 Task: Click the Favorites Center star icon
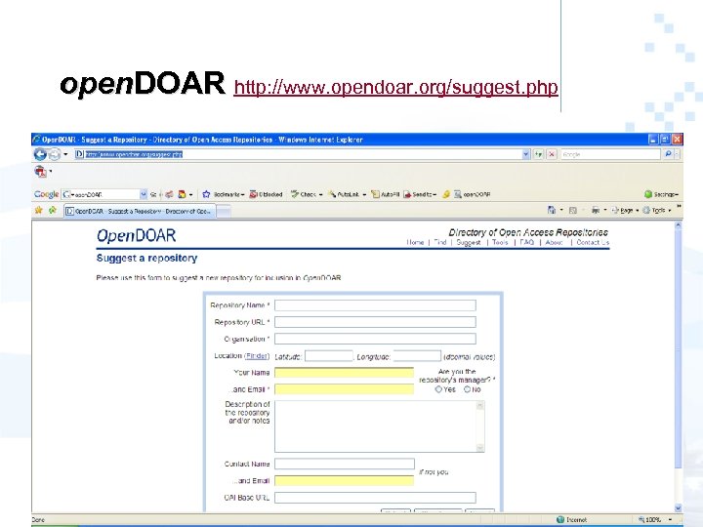tap(38, 210)
